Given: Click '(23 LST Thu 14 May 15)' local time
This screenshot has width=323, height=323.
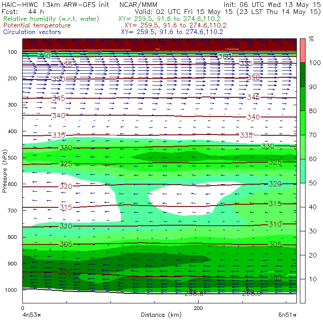Looking at the screenshot, I should click(279, 12).
